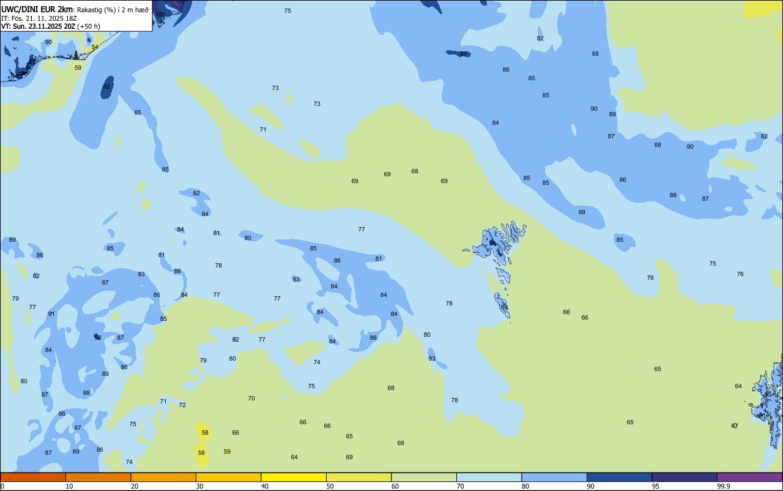Screen dimensions: 783x491
Task: Click the map title 'UWC/DINI EUR 2km'
Action: tap(37, 9)
